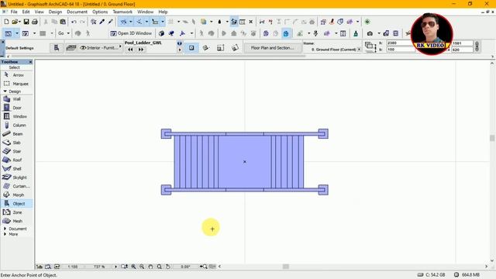Image resolution: width=496 pixels, height=279 pixels.
Task: Toggle the guide lines button
Action: pyautogui.click(x=124, y=22)
